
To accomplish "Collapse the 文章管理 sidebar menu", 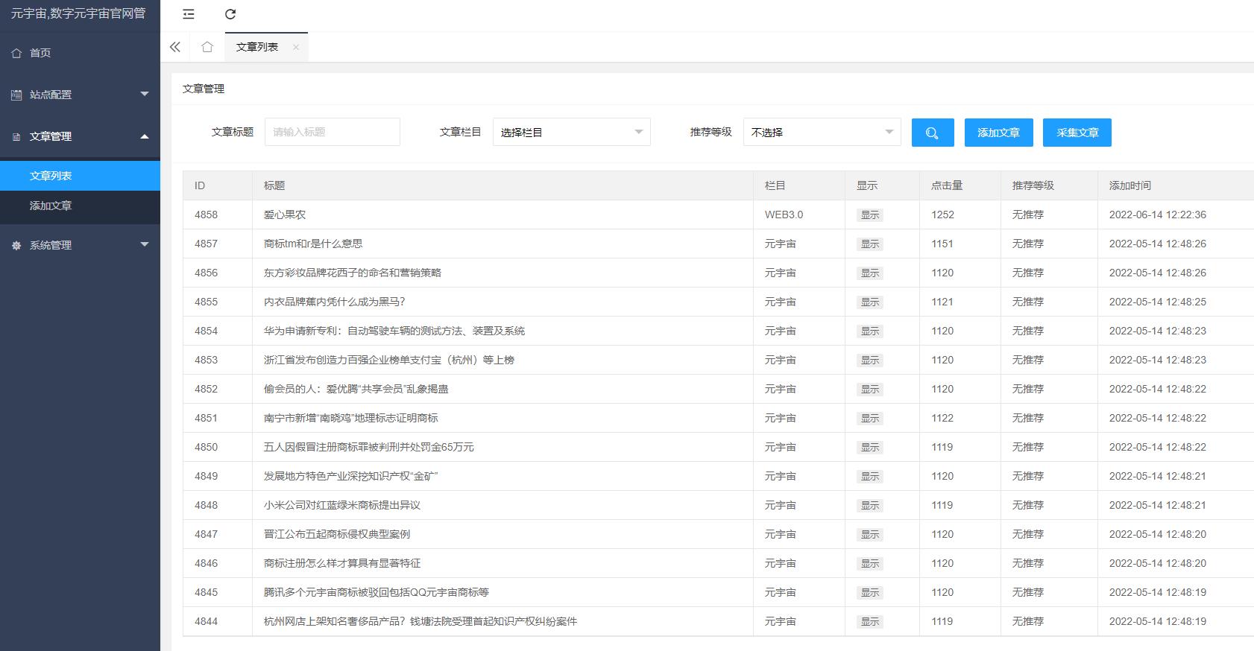I will pyautogui.click(x=80, y=136).
